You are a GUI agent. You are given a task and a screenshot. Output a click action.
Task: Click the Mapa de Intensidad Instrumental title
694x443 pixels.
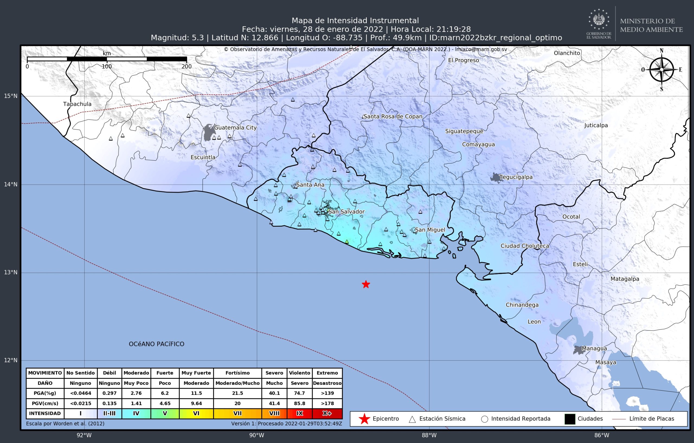click(x=355, y=21)
